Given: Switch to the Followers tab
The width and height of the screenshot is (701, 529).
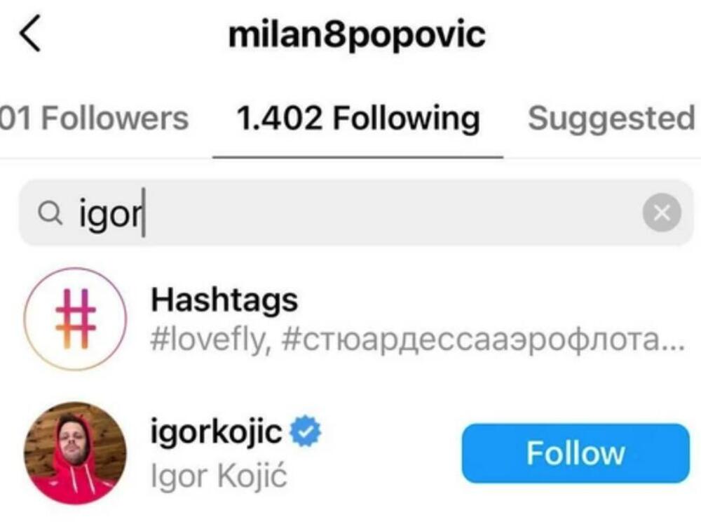Looking at the screenshot, I should (x=95, y=118).
